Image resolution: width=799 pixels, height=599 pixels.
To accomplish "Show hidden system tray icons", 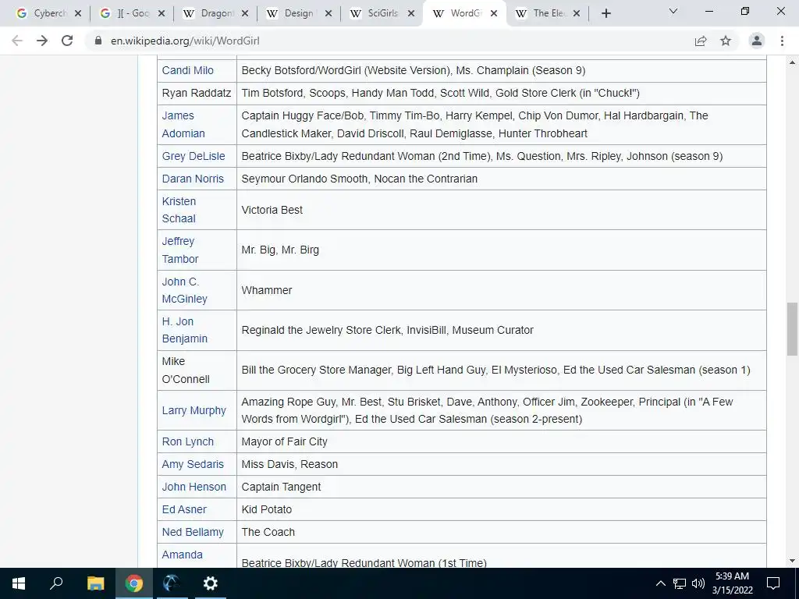I will (x=660, y=583).
